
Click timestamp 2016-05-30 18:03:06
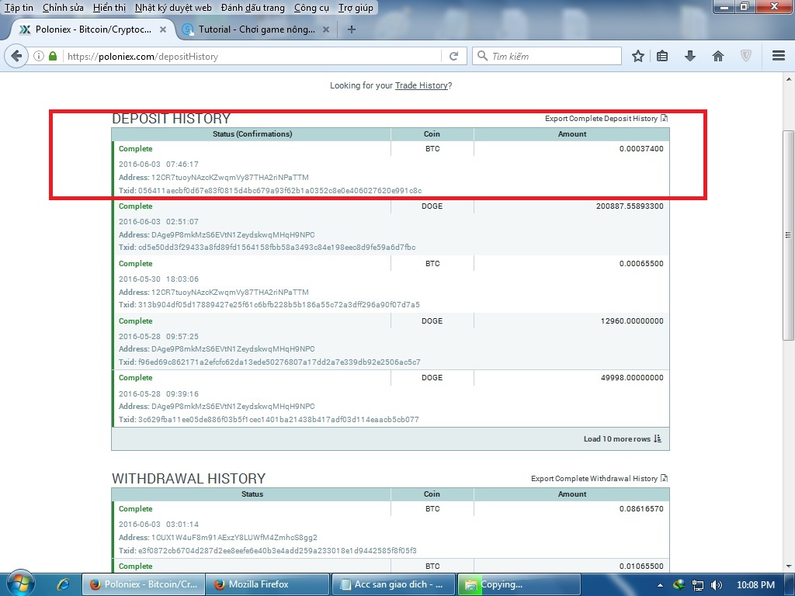pos(158,279)
